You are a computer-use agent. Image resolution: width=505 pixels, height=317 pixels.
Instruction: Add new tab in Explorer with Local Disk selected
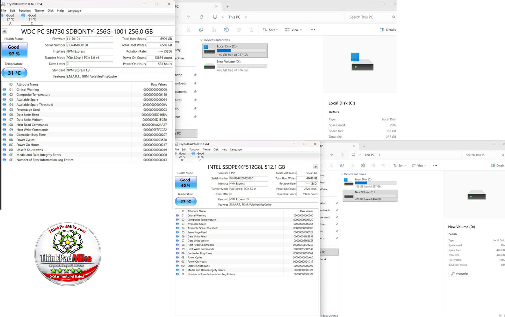(228, 7)
